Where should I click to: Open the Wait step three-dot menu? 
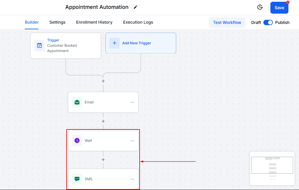pyautogui.click(x=132, y=141)
